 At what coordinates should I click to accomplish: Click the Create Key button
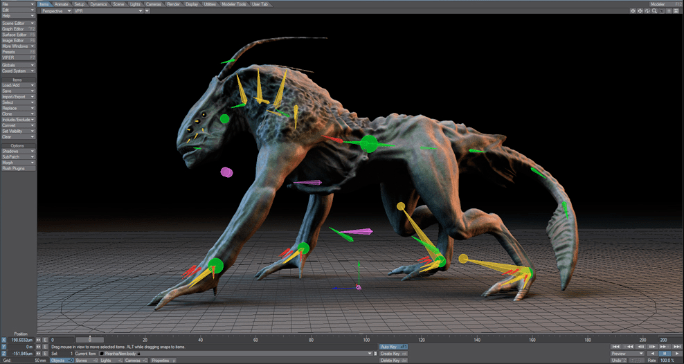click(x=393, y=354)
